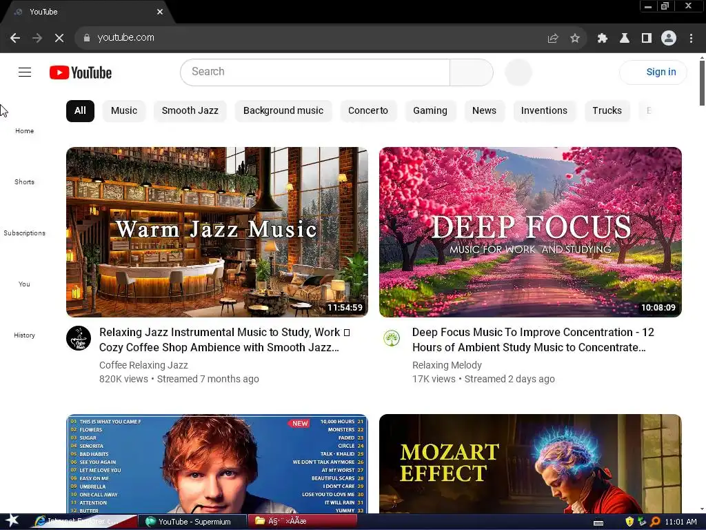Viewport: 706px width, 530px height.
Task: Select the Trucks filter chip
Action: pyautogui.click(x=607, y=111)
